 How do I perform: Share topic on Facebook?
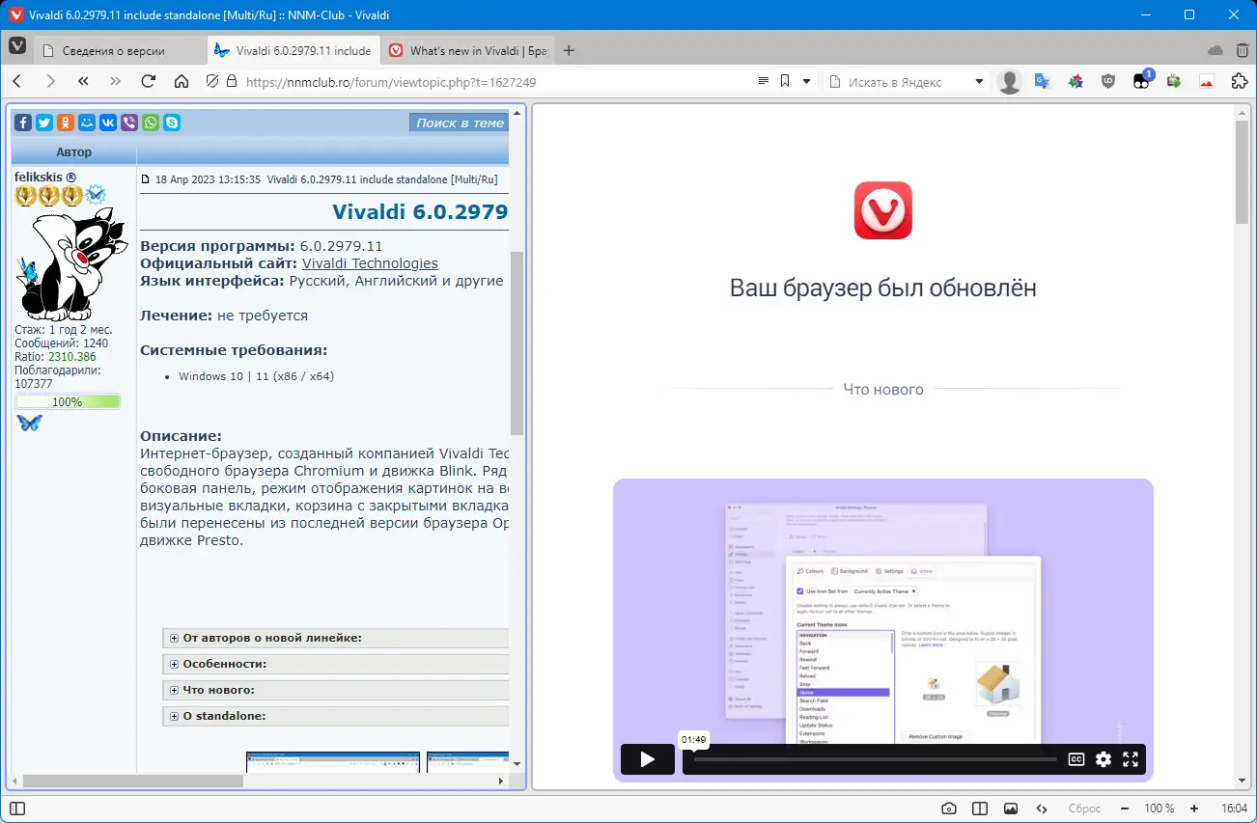[x=22, y=123]
